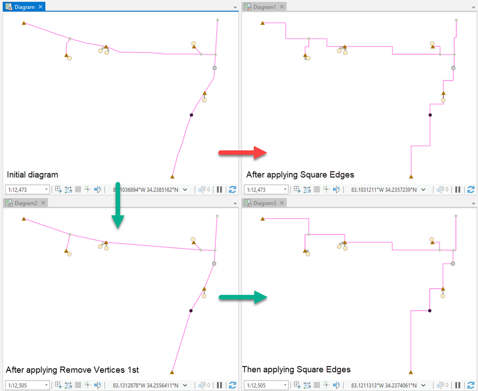Image resolution: width=478 pixels, height=391 pixels.
Task: Toggle the grid in Diagram1 status bar
Action: click(317, 190)
